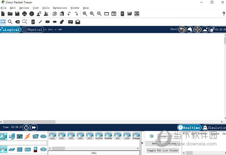This screenshot has width=226, height=155.
Task: Set Tiled Background mountain icon
Action: [205, 30]
